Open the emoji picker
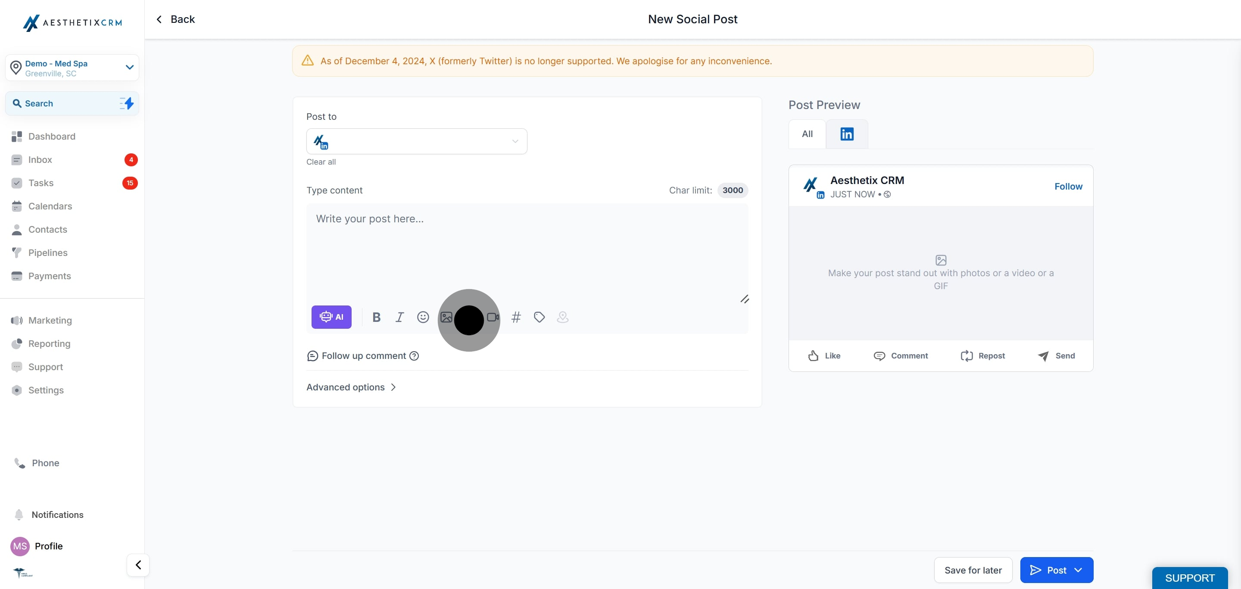Viewport: 1241px width, 589px height. click(422, 317)
